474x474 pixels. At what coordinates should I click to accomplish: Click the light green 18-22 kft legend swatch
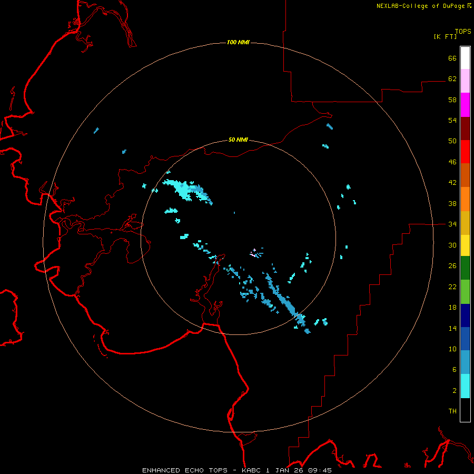(465, 292)
